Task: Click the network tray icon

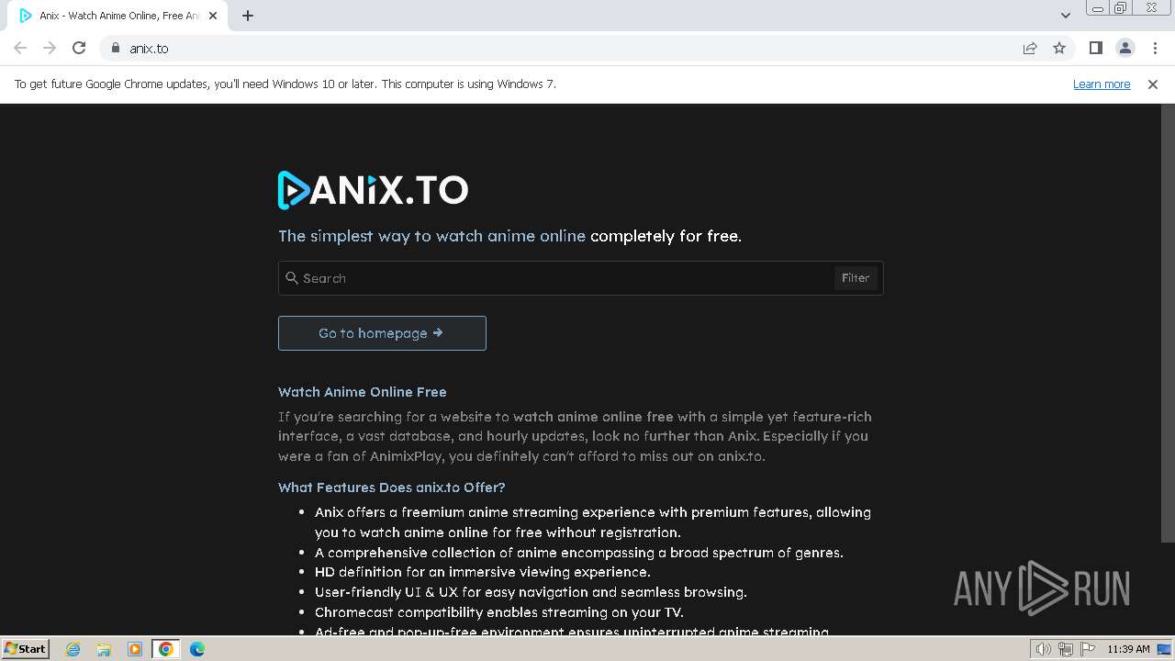Action: pos(1066,649)
